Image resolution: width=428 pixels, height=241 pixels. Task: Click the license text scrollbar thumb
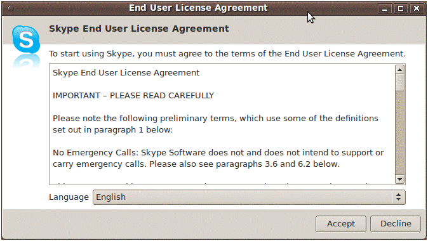[399, 82]
